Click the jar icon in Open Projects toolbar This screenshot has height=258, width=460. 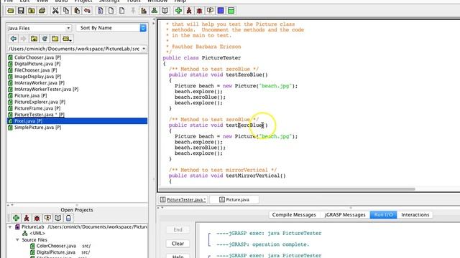coord(68,218)
